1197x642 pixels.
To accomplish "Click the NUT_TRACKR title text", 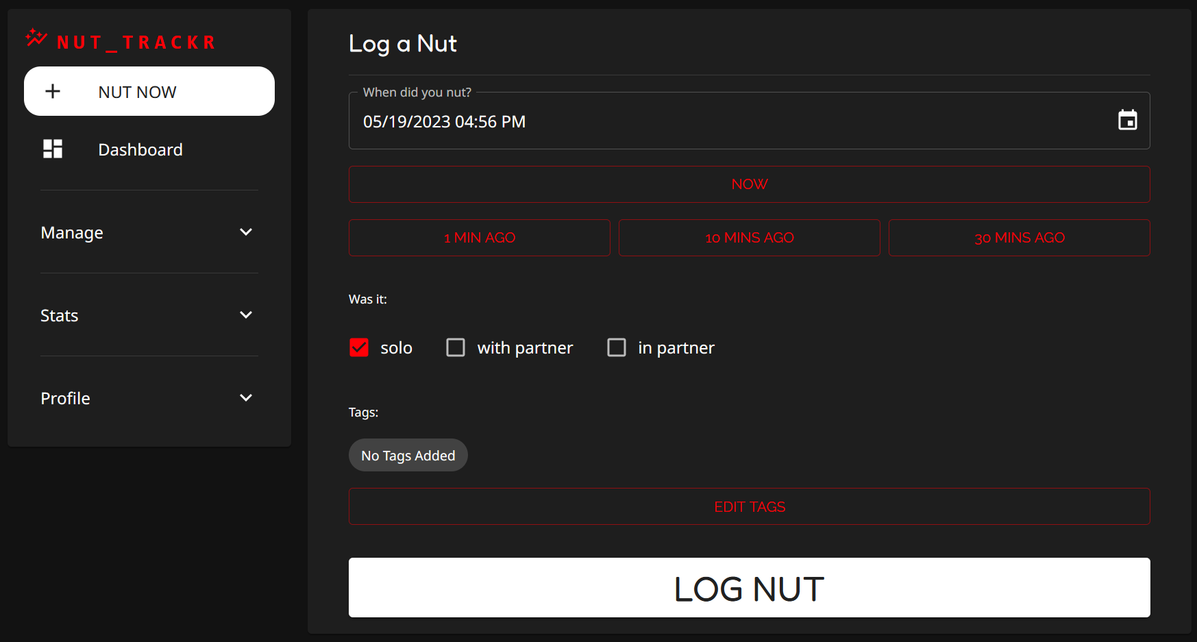I will [136, 42].
